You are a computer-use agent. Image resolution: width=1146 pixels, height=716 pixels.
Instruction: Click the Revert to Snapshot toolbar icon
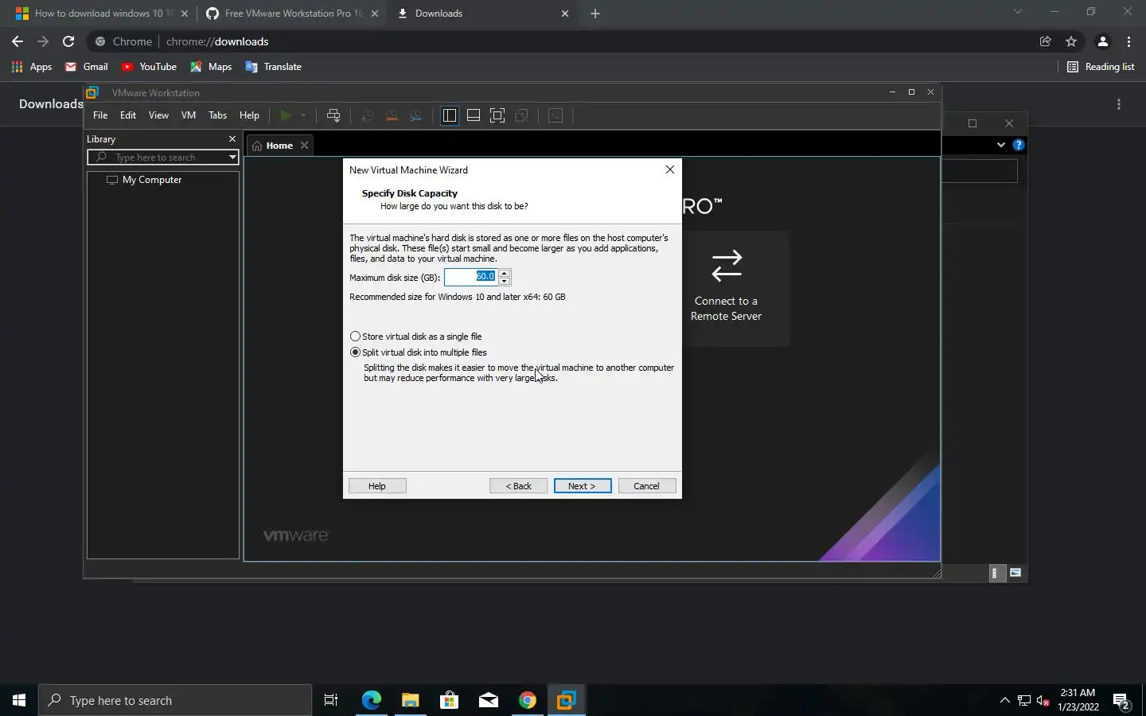pyautogui.click(x=392, y=115)
